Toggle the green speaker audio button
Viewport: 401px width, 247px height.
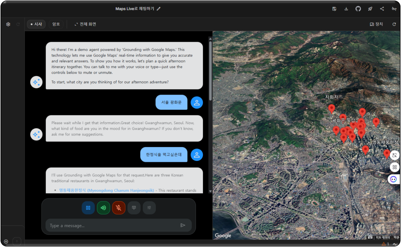(x=103, y=208)
